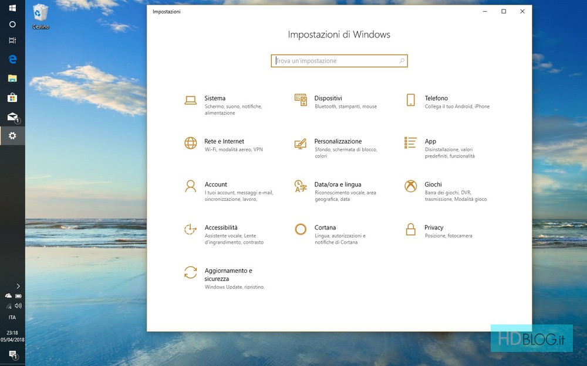Viewport: 587px width, 366px height.
Task: Open the Windows Start button
Action: [x=12, y=9]
